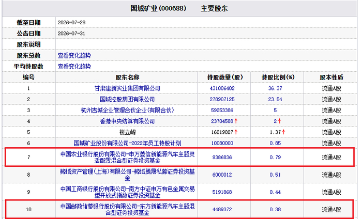
Task: Click holding quantity 4489372
Action: 222,209
